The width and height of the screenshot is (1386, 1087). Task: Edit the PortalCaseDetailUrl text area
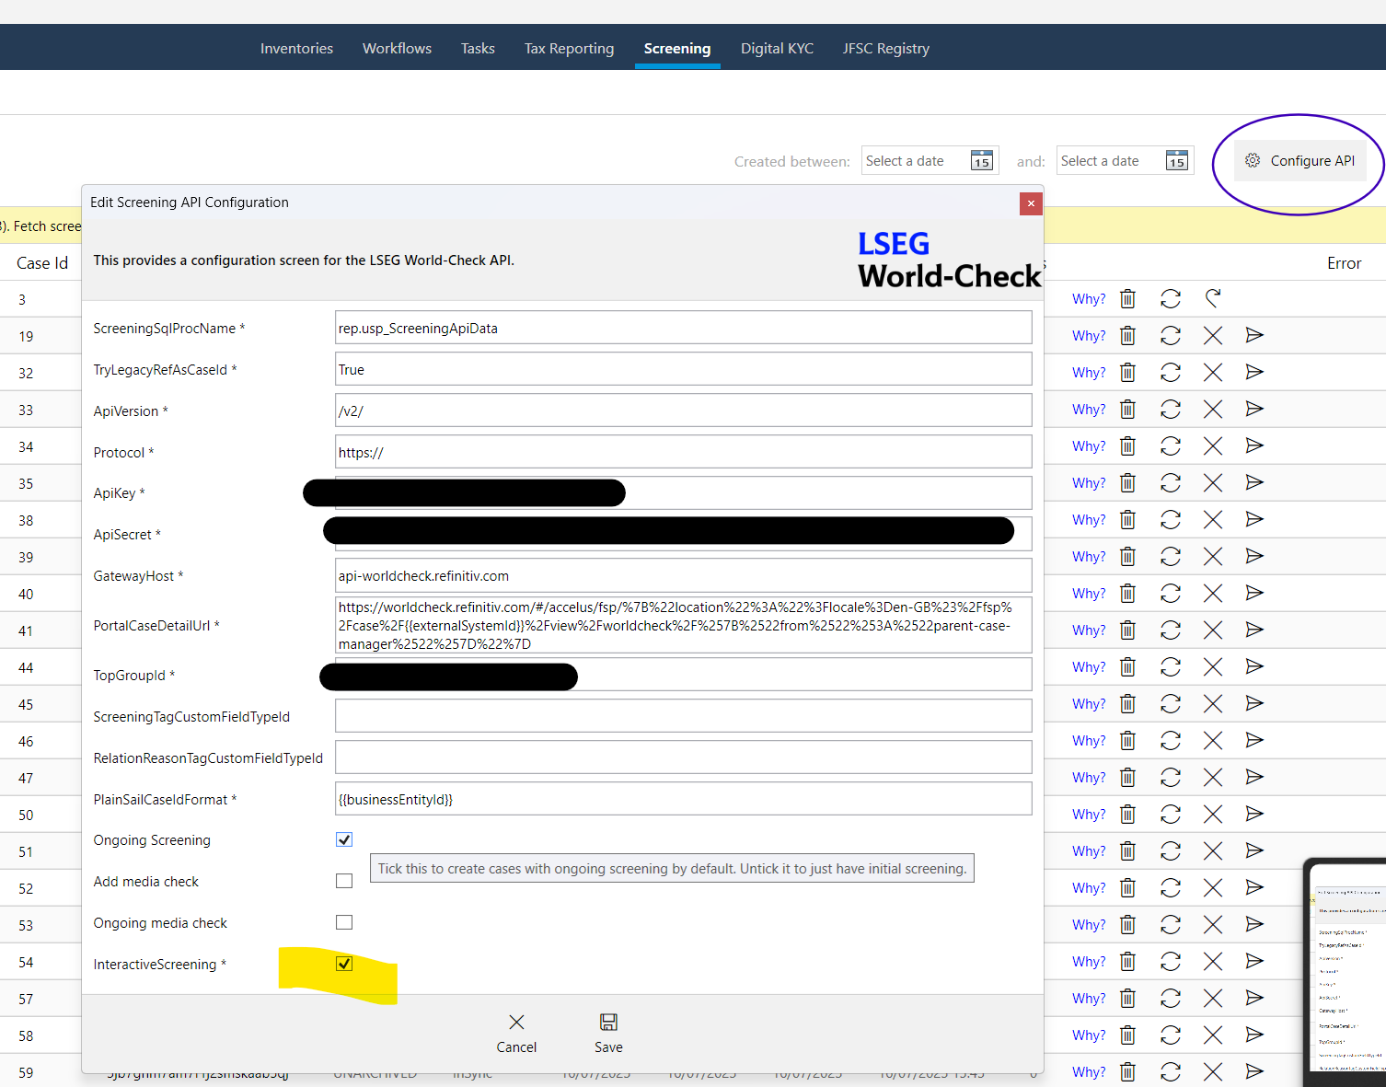point(684,626)
